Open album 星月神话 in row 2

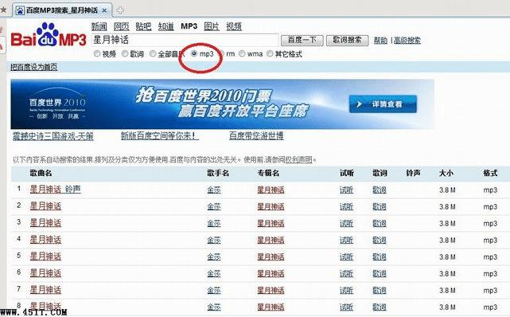click(271, 206)
